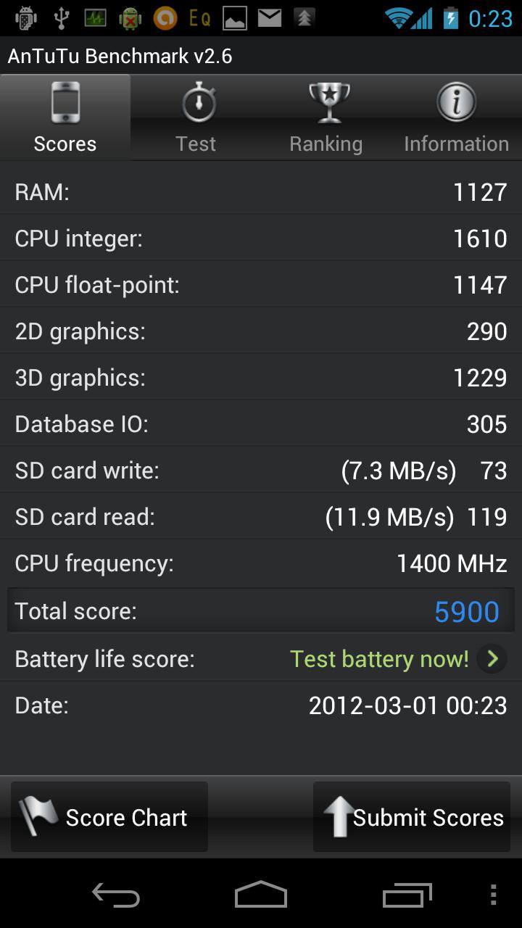The image size is (522, 928).
Task: Open the Information icon tab
Action: (456, 102)
